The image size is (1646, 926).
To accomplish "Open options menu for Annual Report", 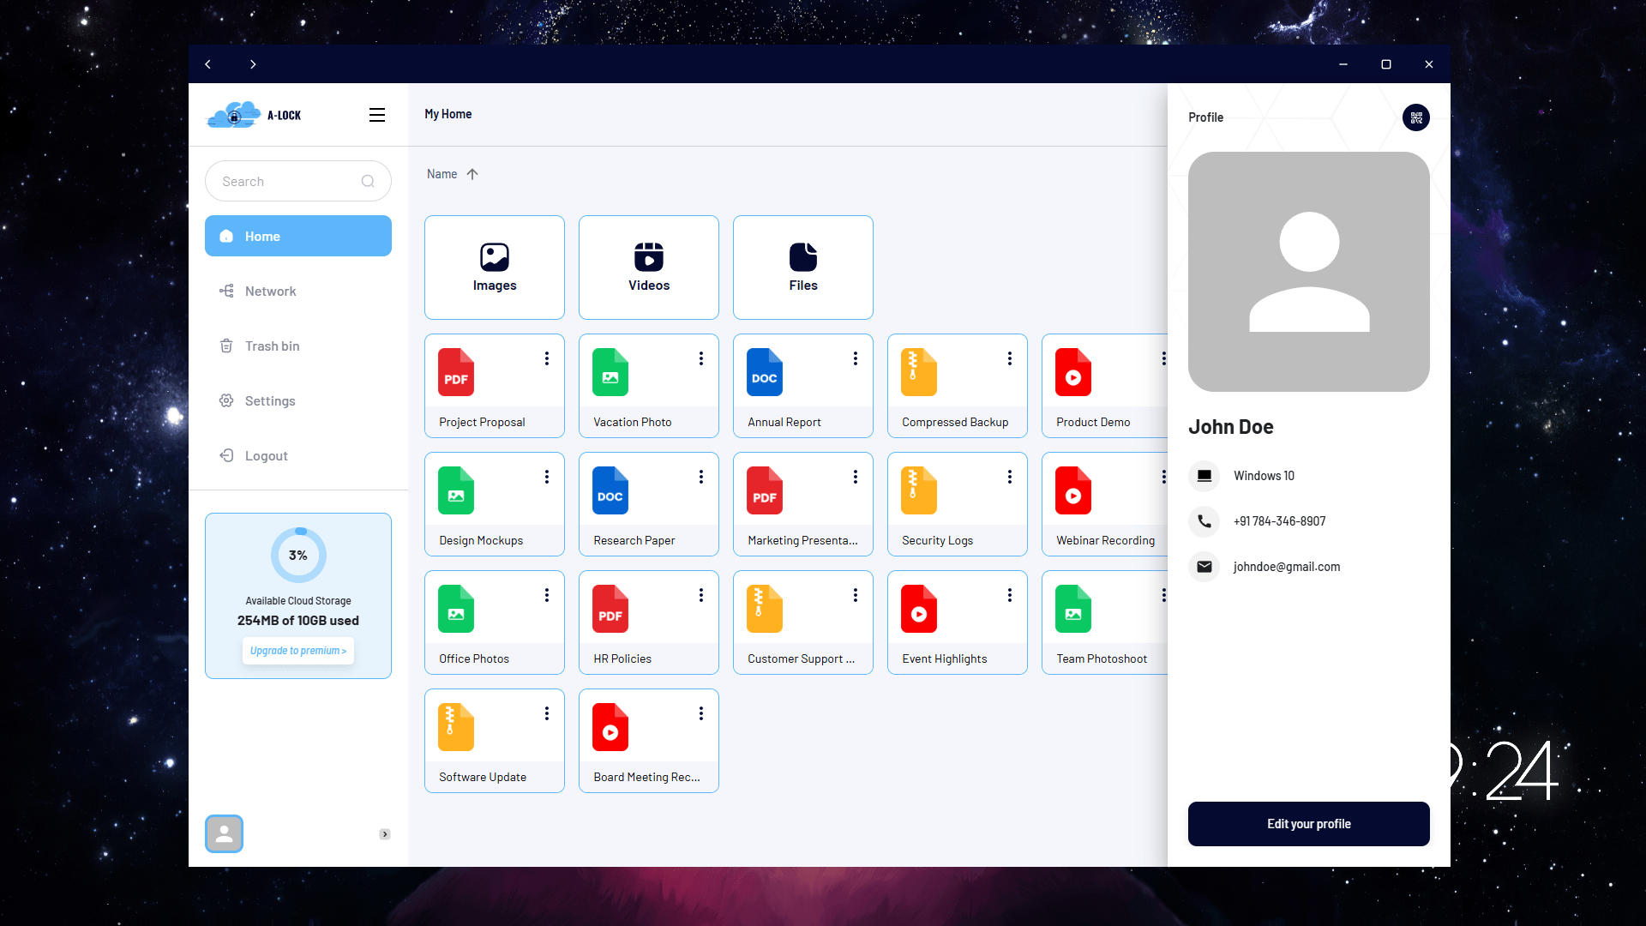I will tap(855, 358).
